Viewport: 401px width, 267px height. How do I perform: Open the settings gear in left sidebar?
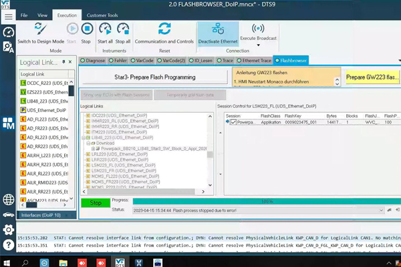click(x=9, y=230)
